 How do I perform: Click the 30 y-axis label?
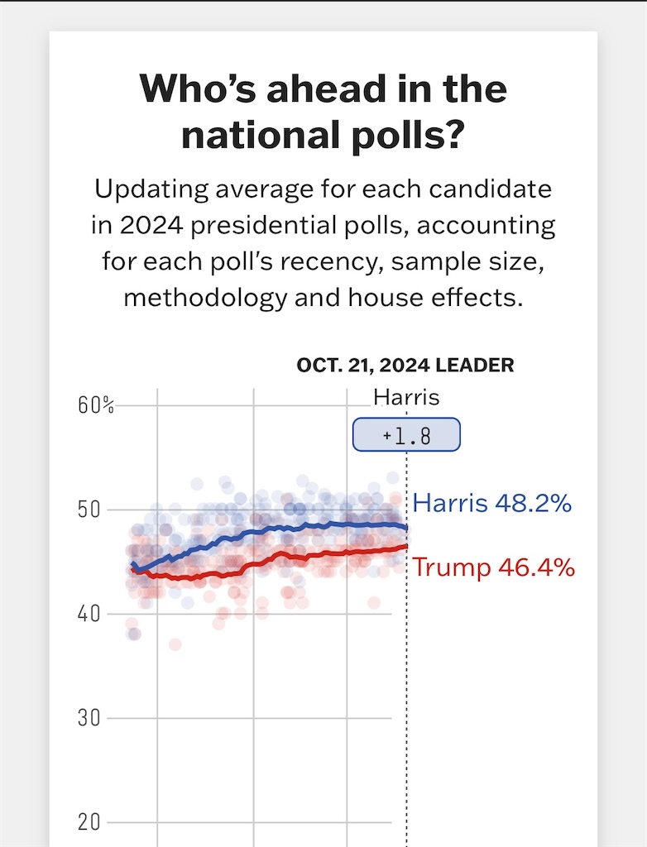(x=89, y=719)
